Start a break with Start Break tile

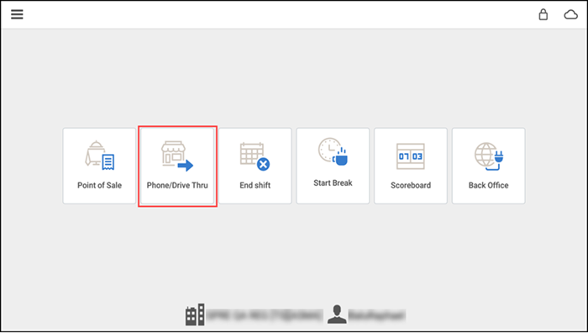coord(333,166)
